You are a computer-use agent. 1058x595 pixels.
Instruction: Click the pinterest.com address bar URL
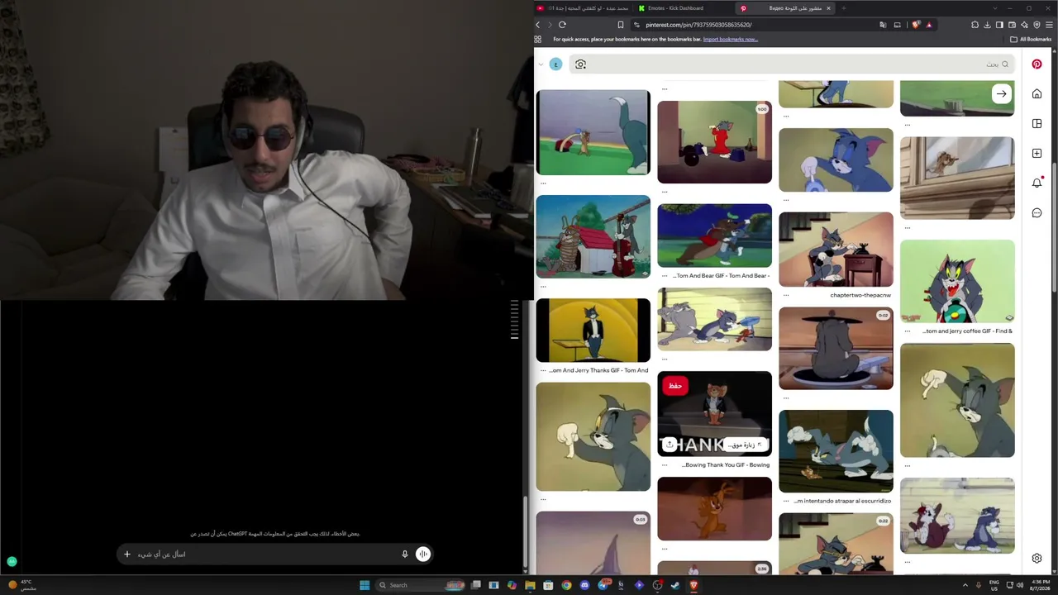pos(698,25)
